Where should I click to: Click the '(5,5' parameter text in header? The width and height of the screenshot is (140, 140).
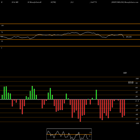[72, 2]
